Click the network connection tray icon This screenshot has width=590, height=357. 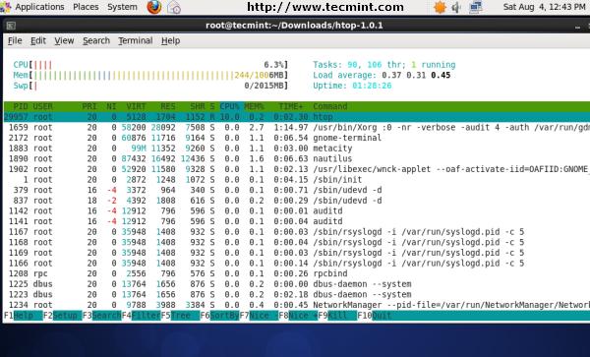point(476,7)
